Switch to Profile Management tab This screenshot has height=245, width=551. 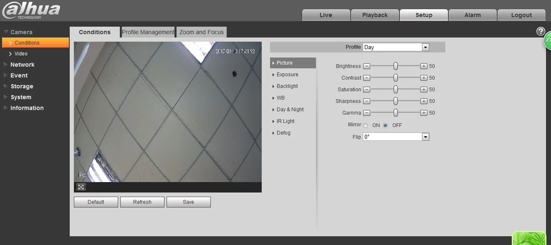[x=148, y=32]
